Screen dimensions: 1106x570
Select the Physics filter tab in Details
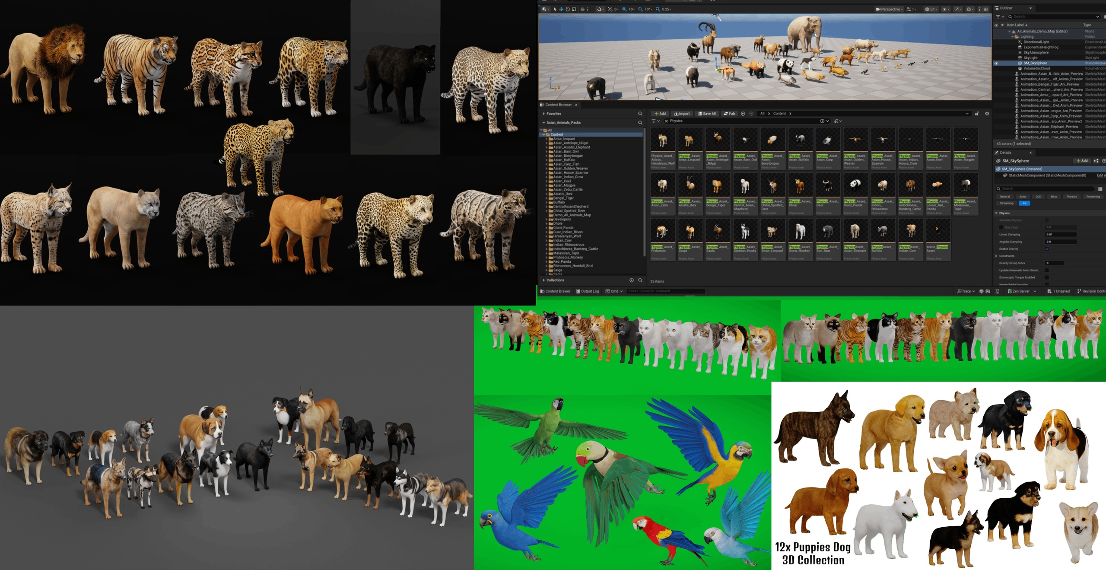(x=1072, y=197)
